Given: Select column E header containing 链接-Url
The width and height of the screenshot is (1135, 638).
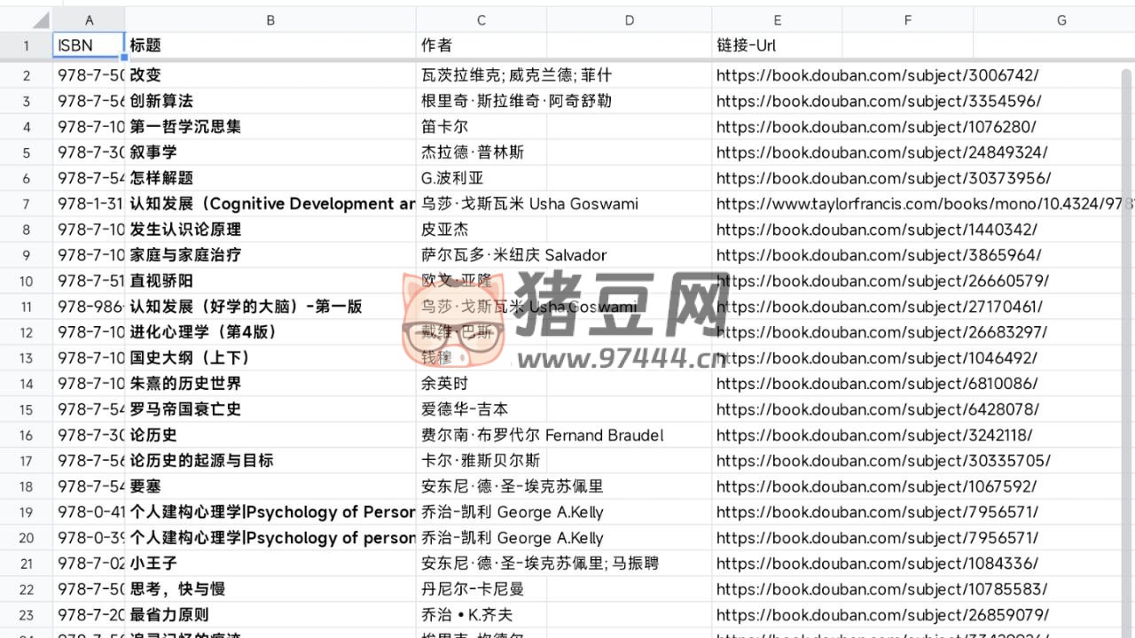Looking at the screenshot, I should 777,19.
